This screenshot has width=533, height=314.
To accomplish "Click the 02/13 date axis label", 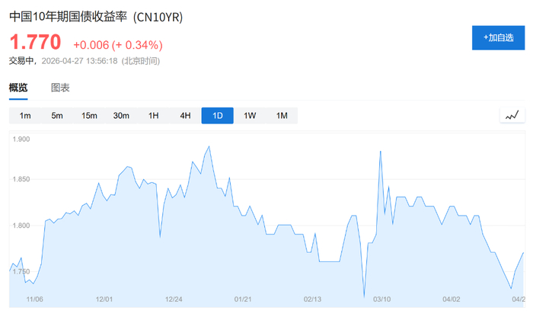I will tap(312, 300).
